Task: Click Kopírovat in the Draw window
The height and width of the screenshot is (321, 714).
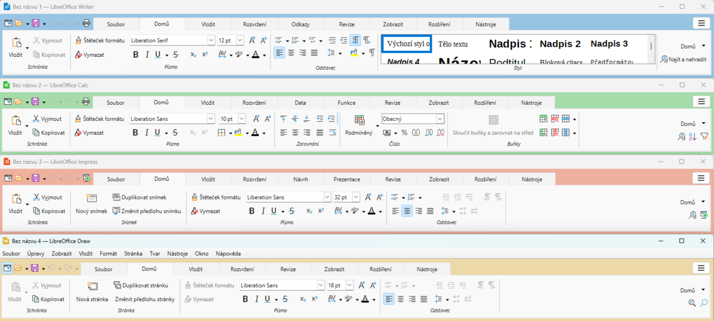Action: point(47,299)
